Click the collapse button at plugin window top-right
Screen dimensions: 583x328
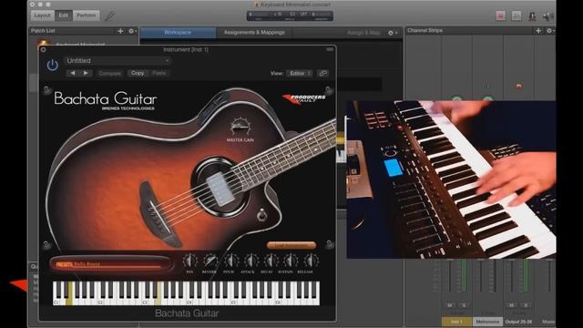coord(330,49)
